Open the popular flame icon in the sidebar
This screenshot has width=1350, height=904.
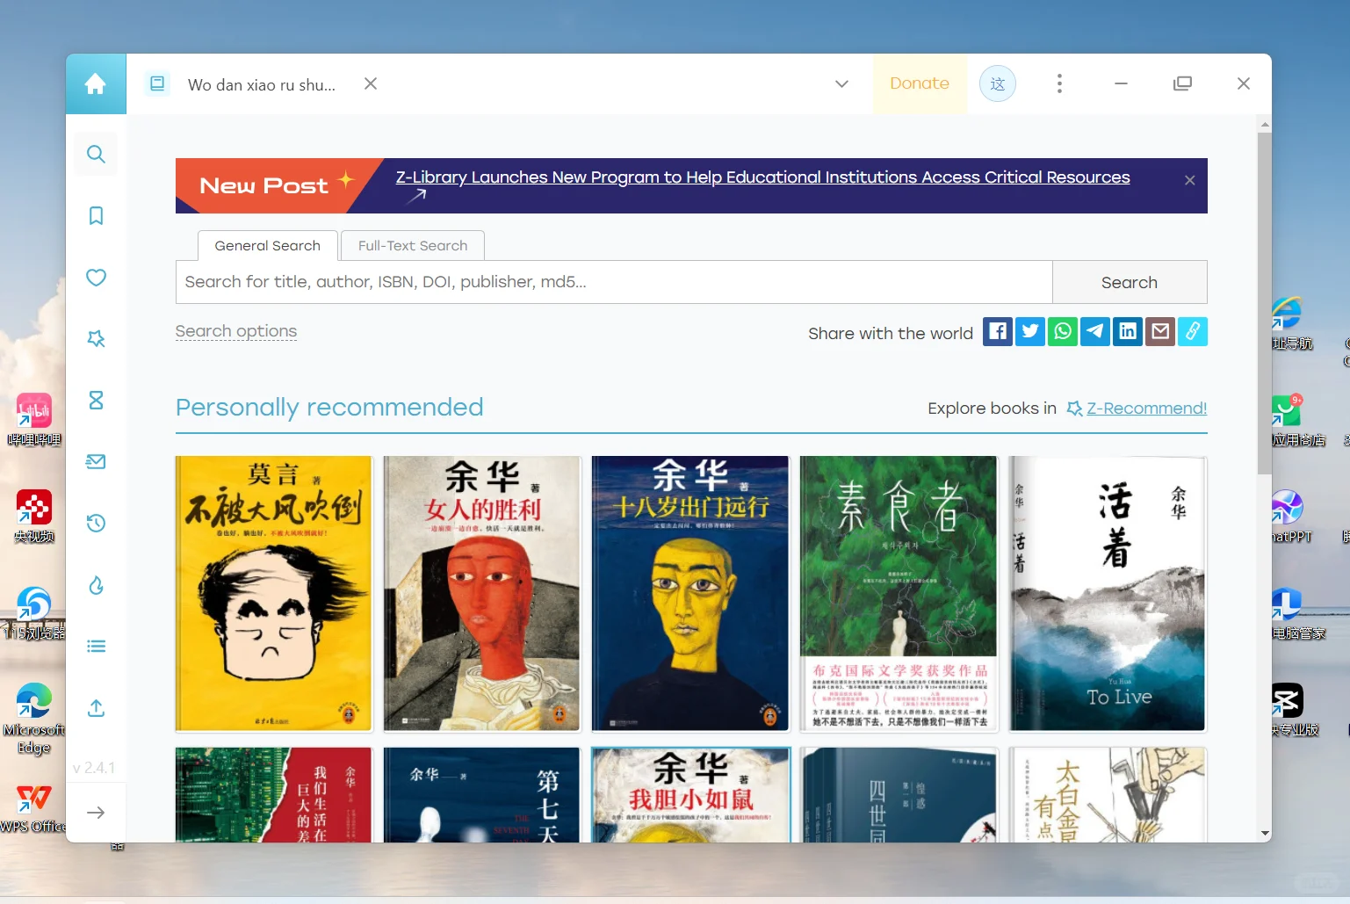click(x=97, y=585)
